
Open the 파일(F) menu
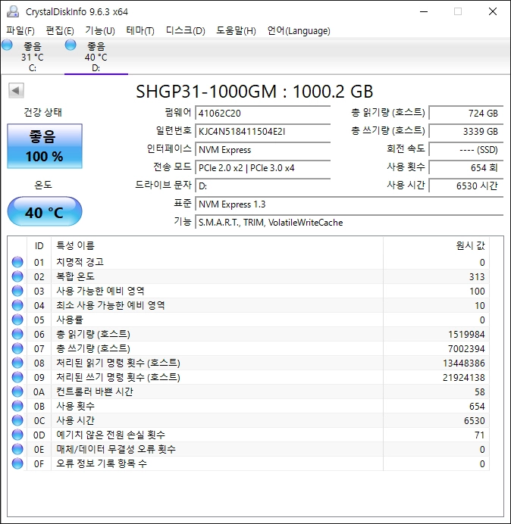coord(20,31)
